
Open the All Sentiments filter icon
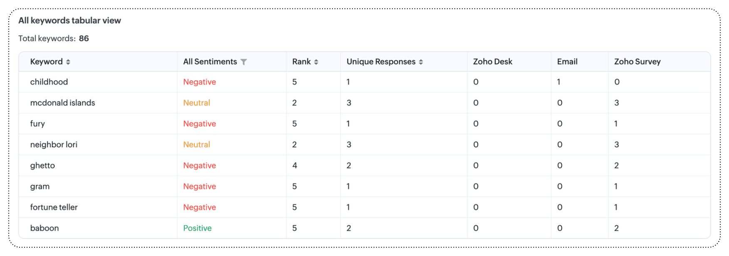[244, 62]
